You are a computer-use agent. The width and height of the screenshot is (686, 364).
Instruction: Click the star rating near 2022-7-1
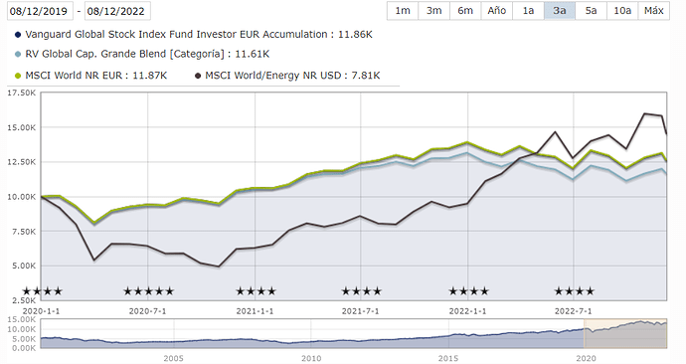pos(575,291)
